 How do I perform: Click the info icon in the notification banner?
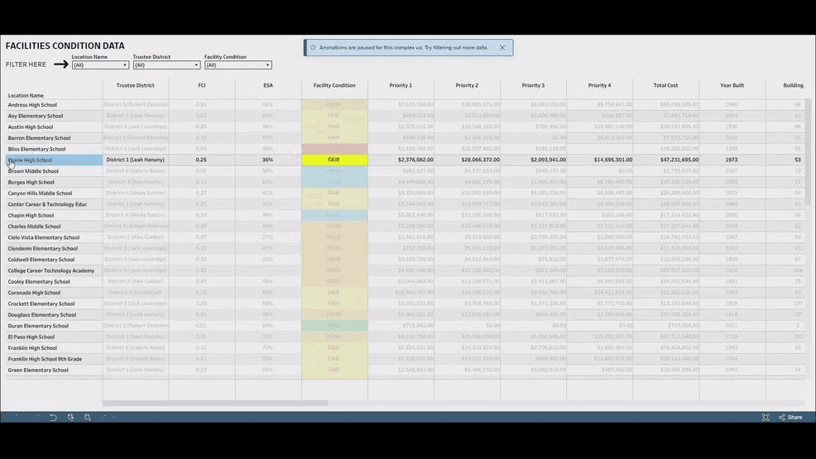point(313,47)
